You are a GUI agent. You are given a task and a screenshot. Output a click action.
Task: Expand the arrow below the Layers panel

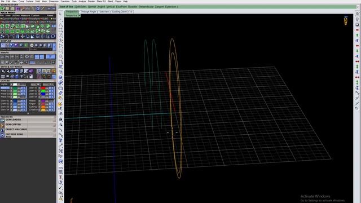[28, 113]
